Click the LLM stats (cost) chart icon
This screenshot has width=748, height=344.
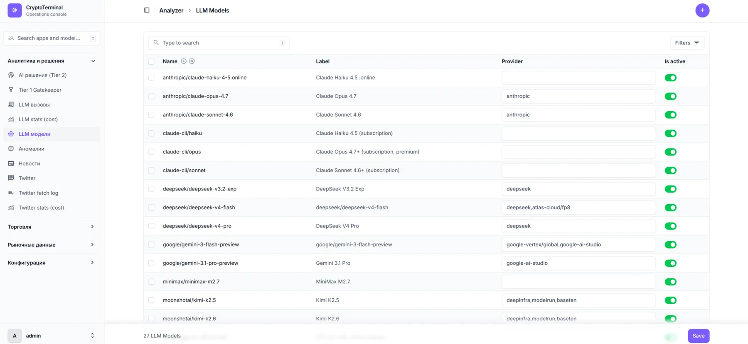11,119
